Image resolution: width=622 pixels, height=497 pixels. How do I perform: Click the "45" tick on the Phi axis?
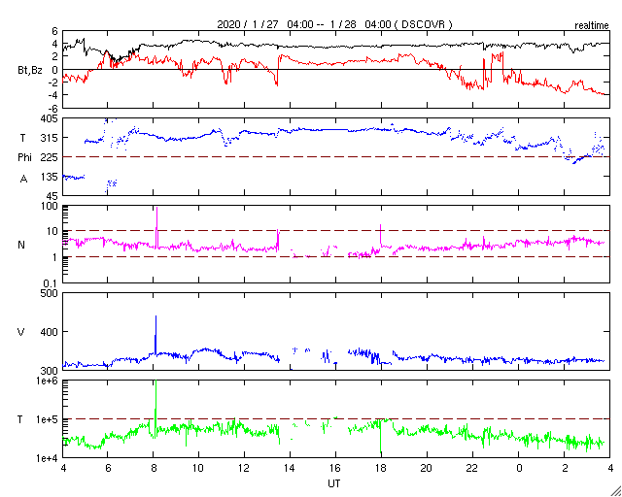pos(52,196)
